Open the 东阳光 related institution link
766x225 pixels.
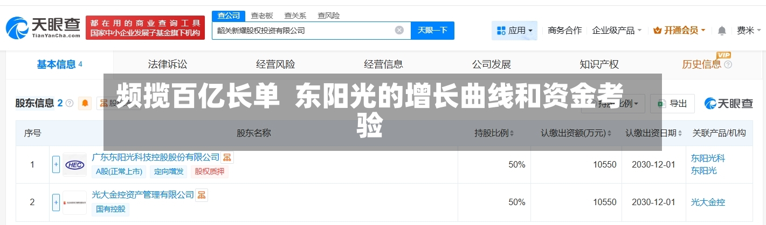[703, 171]
